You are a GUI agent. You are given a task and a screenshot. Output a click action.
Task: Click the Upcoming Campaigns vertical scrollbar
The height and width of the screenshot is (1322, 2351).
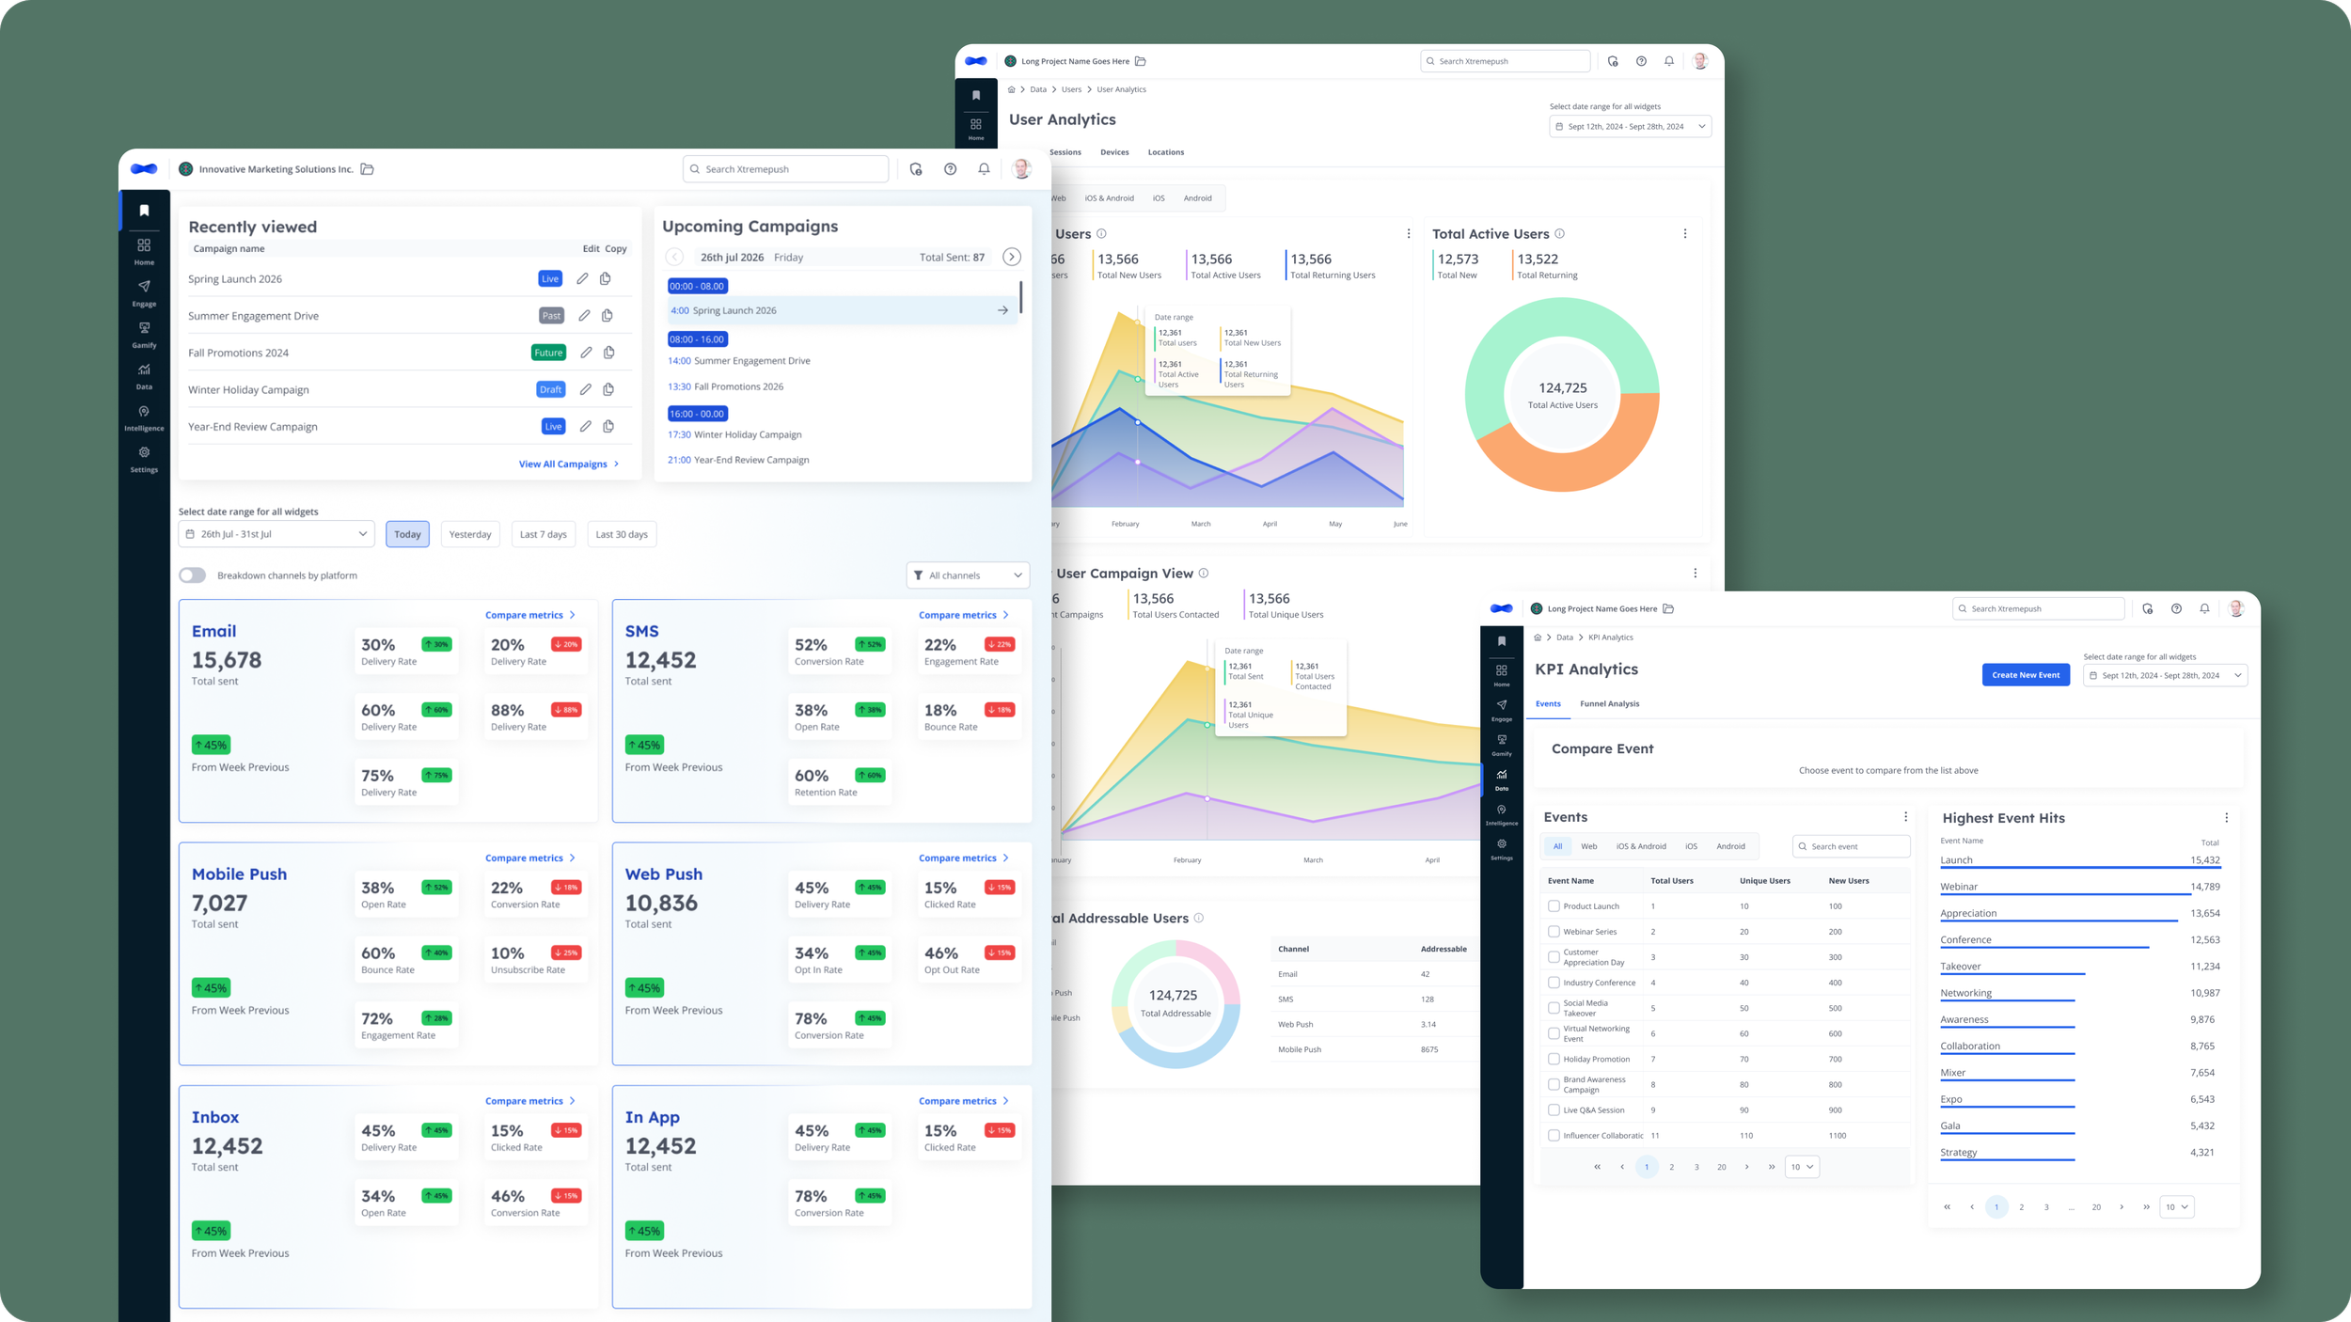[x=1021, y=297]
